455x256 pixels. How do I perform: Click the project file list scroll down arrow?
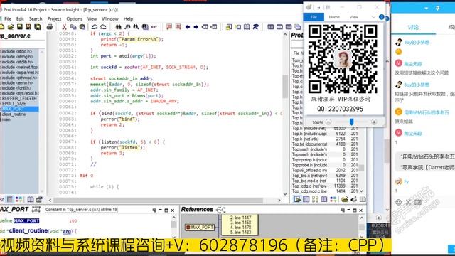362,191
